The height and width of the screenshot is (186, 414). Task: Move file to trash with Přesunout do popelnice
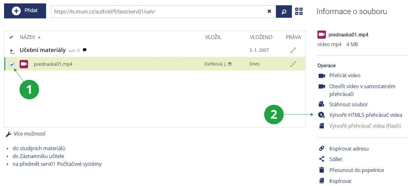coord(356,170)
